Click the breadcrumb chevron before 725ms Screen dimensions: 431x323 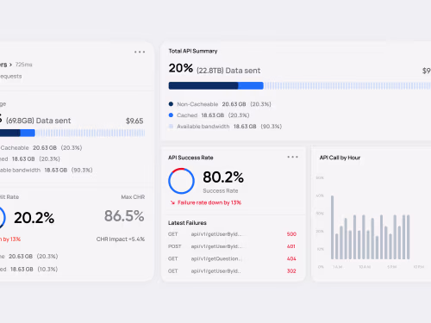click(x=10, y=65)
